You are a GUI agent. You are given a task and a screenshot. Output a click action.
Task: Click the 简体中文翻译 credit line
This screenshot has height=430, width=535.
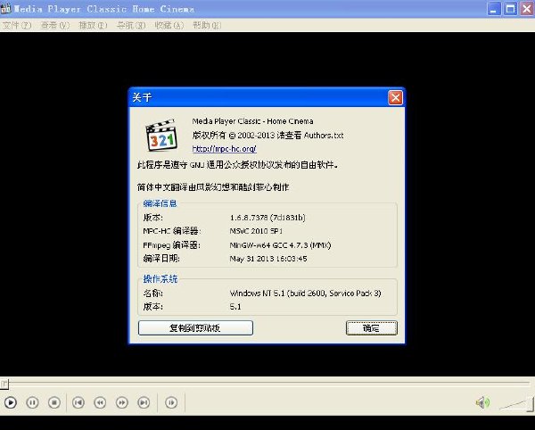coord(213,187)
